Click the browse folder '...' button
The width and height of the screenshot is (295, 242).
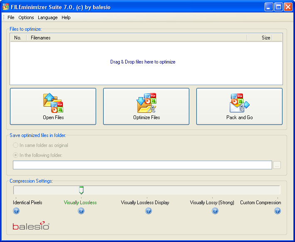(277, 165)
